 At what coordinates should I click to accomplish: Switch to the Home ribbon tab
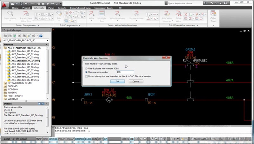coord(15,8)
